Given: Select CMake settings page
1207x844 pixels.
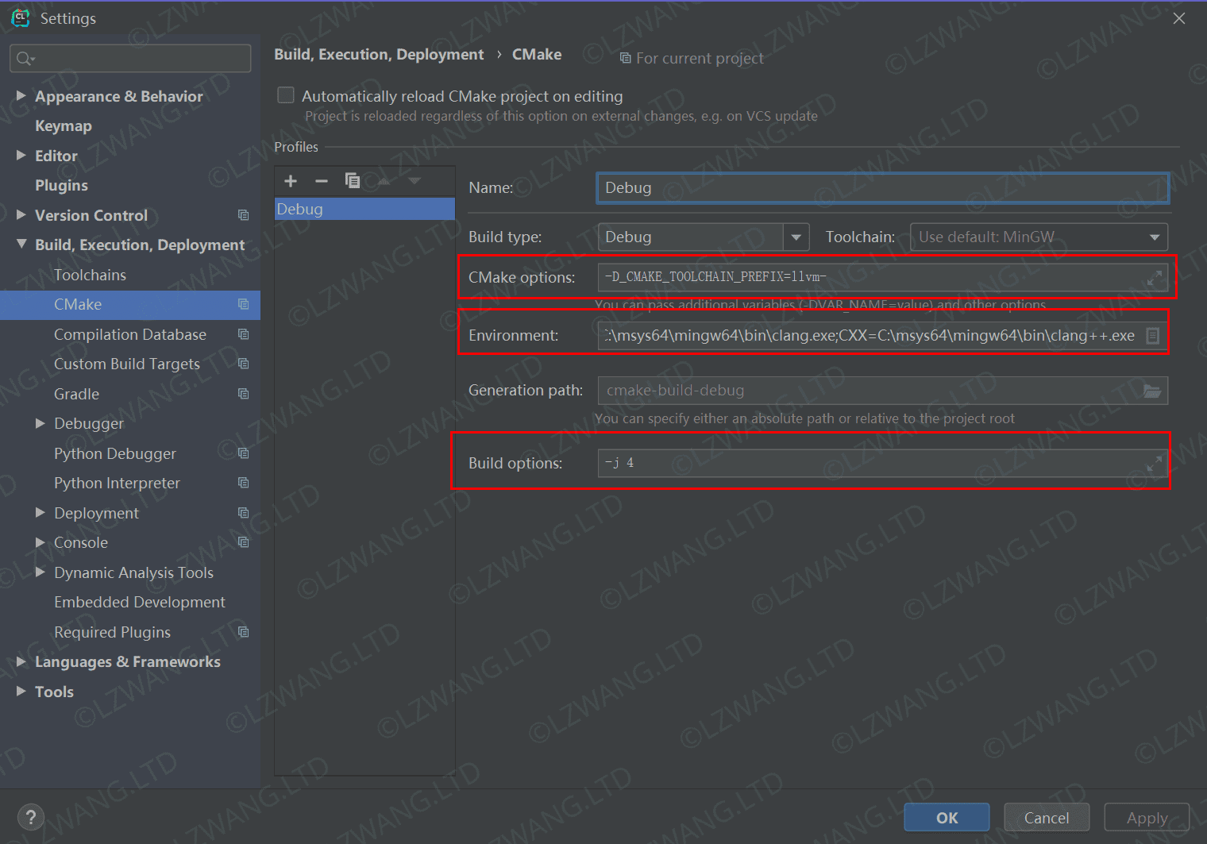Looking at the screenshot, I should pos(78,305).
